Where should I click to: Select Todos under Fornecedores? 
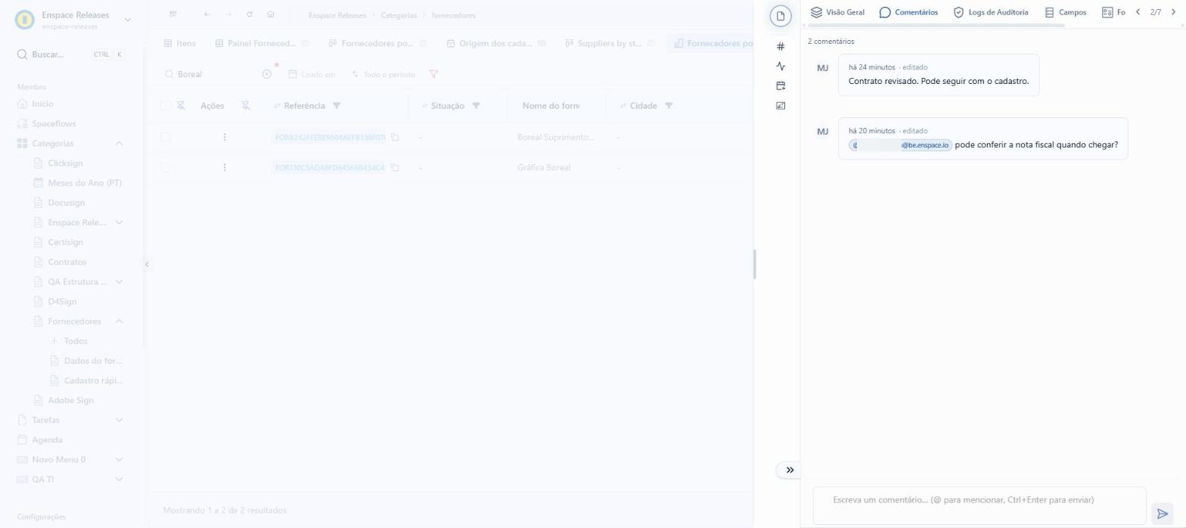click(x=76, y=341)
